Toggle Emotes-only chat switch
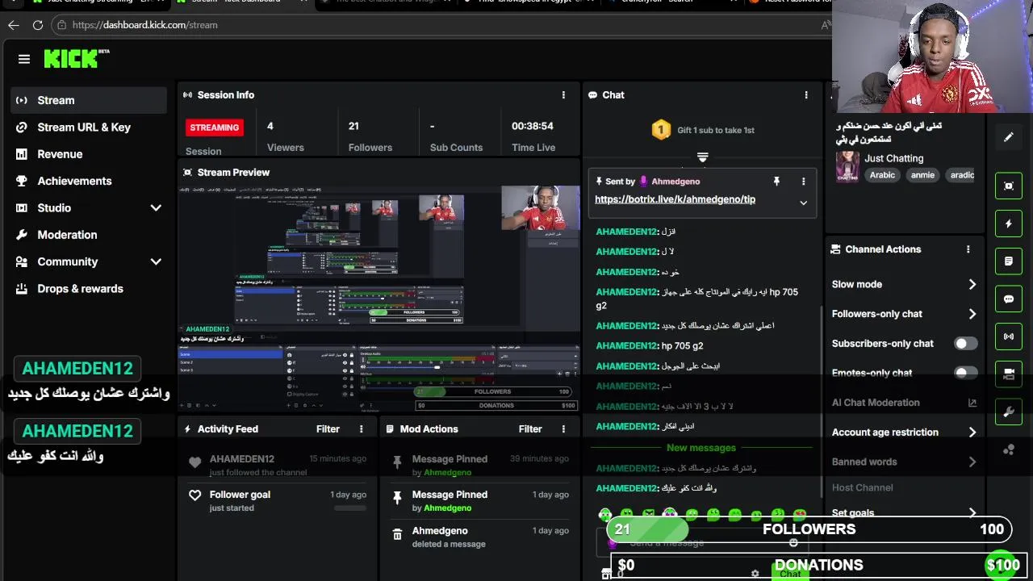Screen dimensions: 1033x581 coord(965,373)
